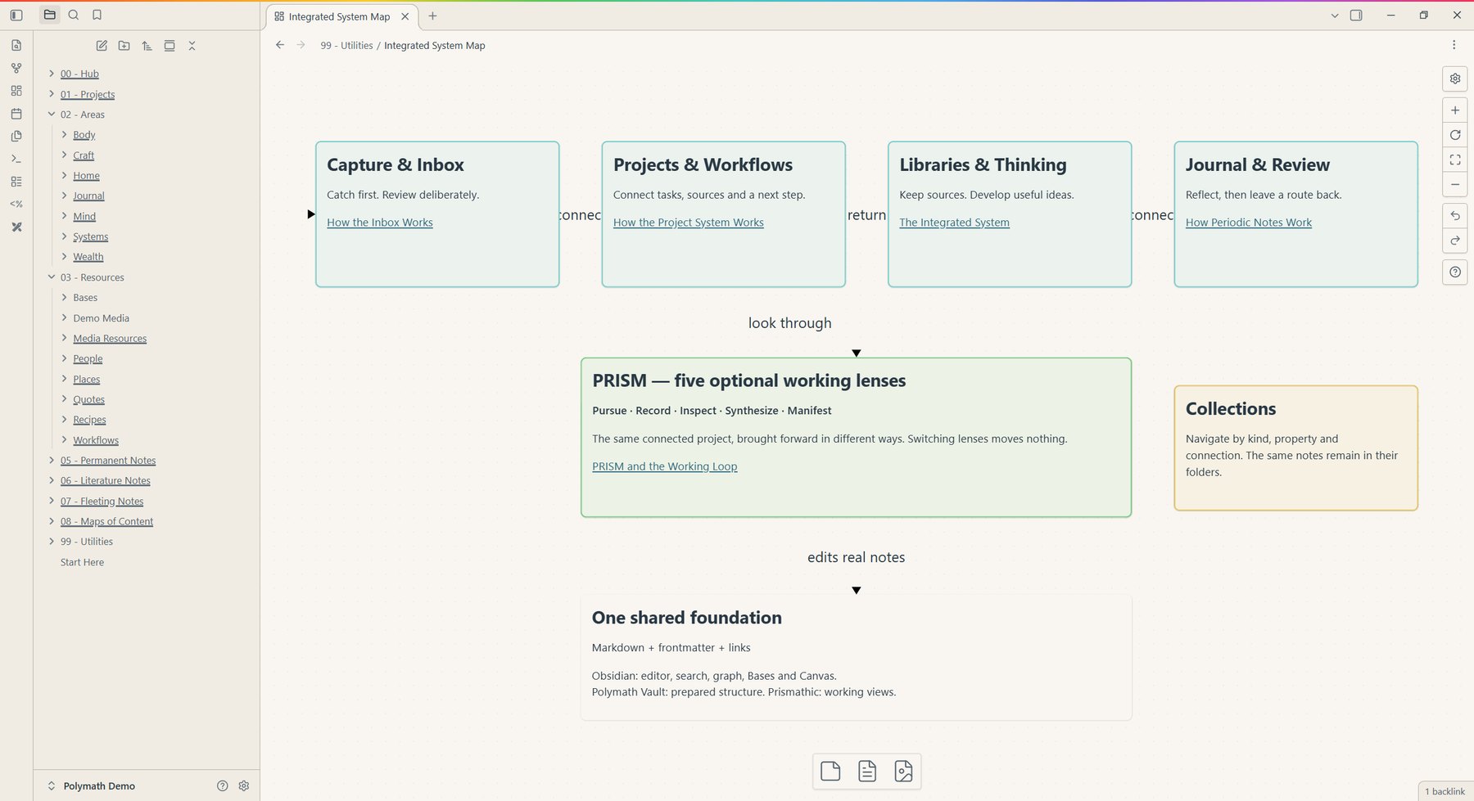1474x801 pixels.
Task: Change the file explorer sort order
Action: pyautogui.click(x=147, y=46)
